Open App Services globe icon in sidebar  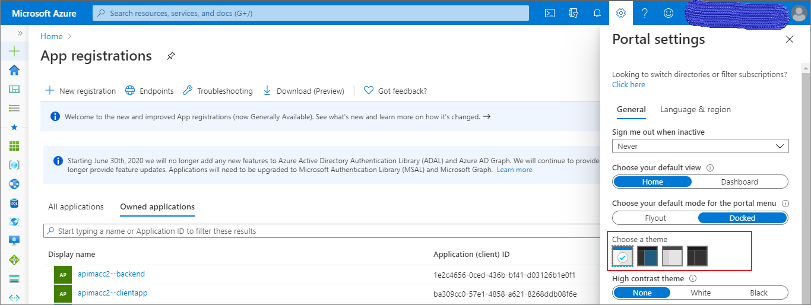coord(14,184)
